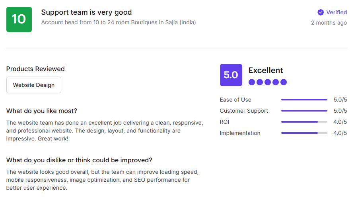Click the purple Verified checkmark badge icon
356x200 pixels.
click(x=321, y=12)
